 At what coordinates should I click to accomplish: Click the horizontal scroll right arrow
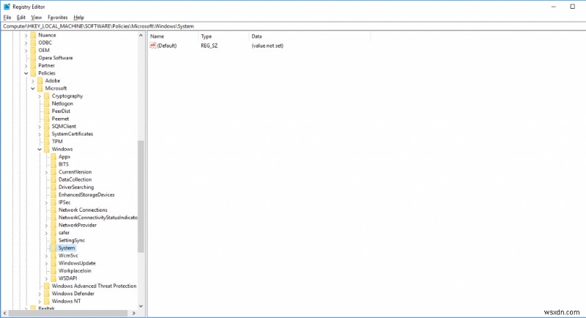click(x=134, y=313)
